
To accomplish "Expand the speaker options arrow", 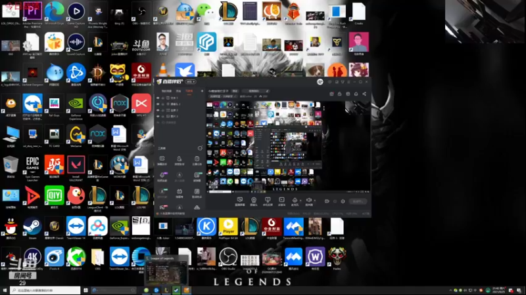I will click(x=315, y=201).
